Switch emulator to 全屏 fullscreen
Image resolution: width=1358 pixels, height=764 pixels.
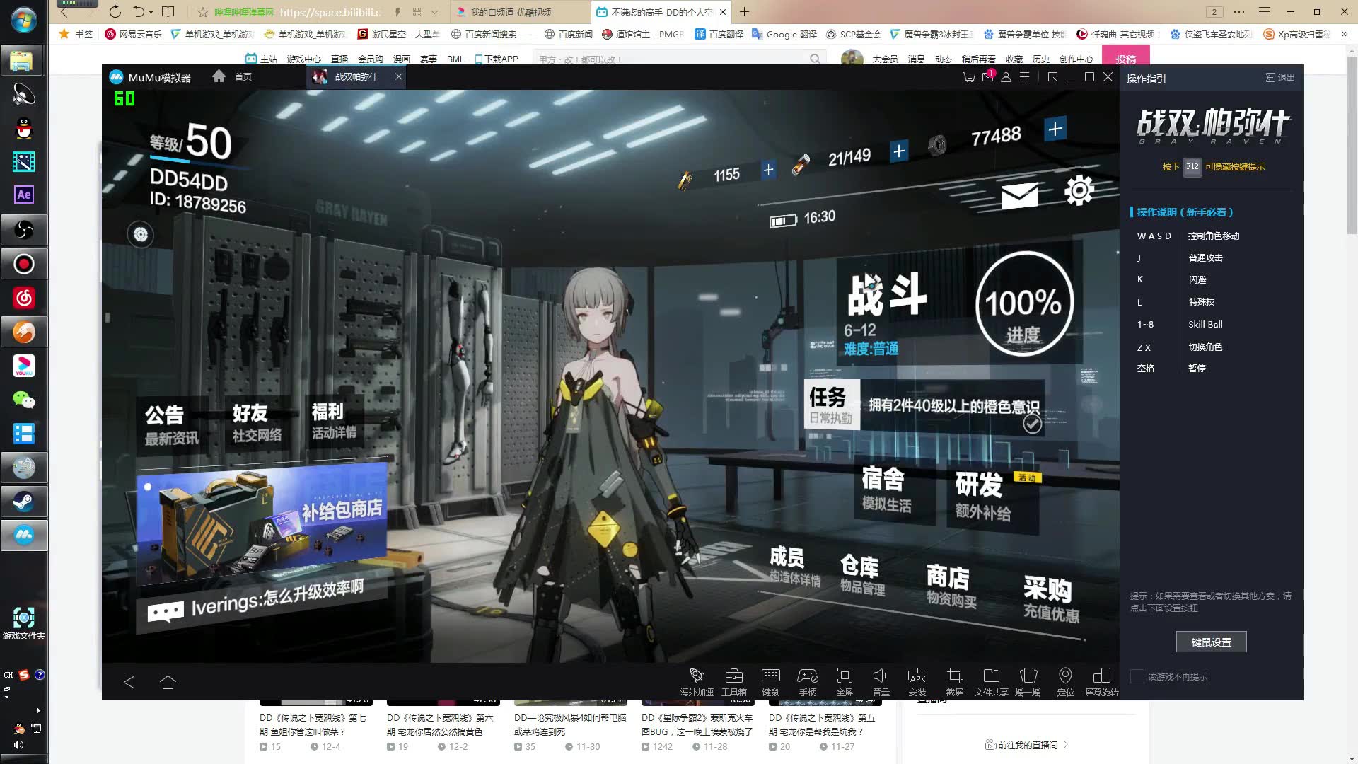coord(845,682)
